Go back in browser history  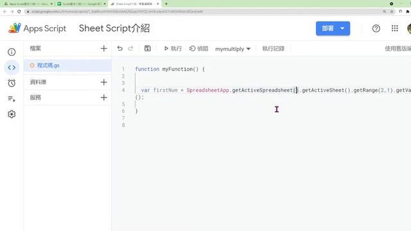pos(5,12)
